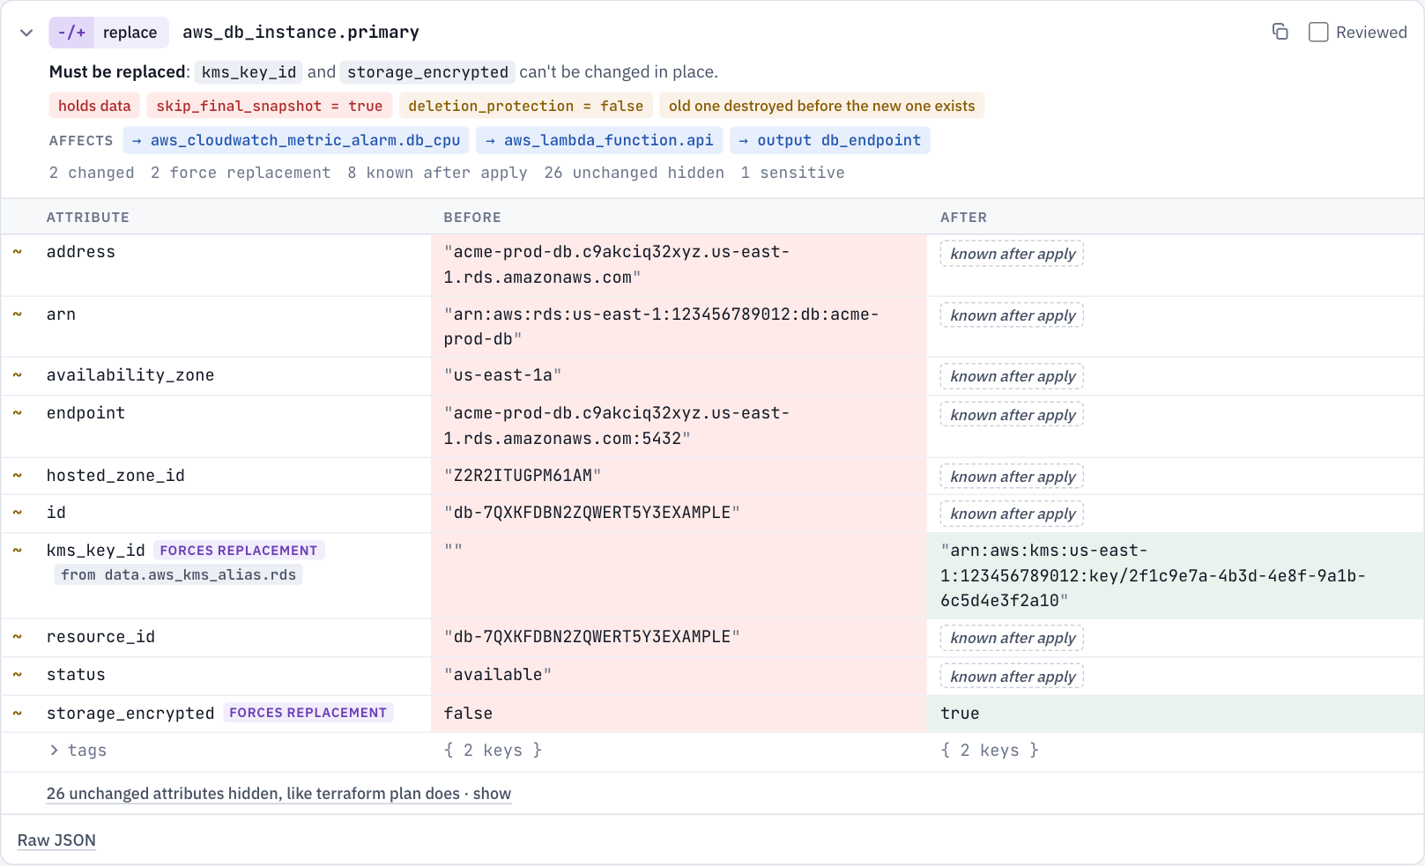
Task: Click the kms_key_id chip in the replacement reason
Action: [x=249, y=72]
